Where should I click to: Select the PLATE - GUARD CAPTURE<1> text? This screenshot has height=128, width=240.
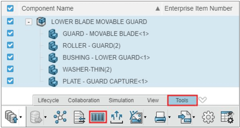pyautogui.click(x=105, y=82)
